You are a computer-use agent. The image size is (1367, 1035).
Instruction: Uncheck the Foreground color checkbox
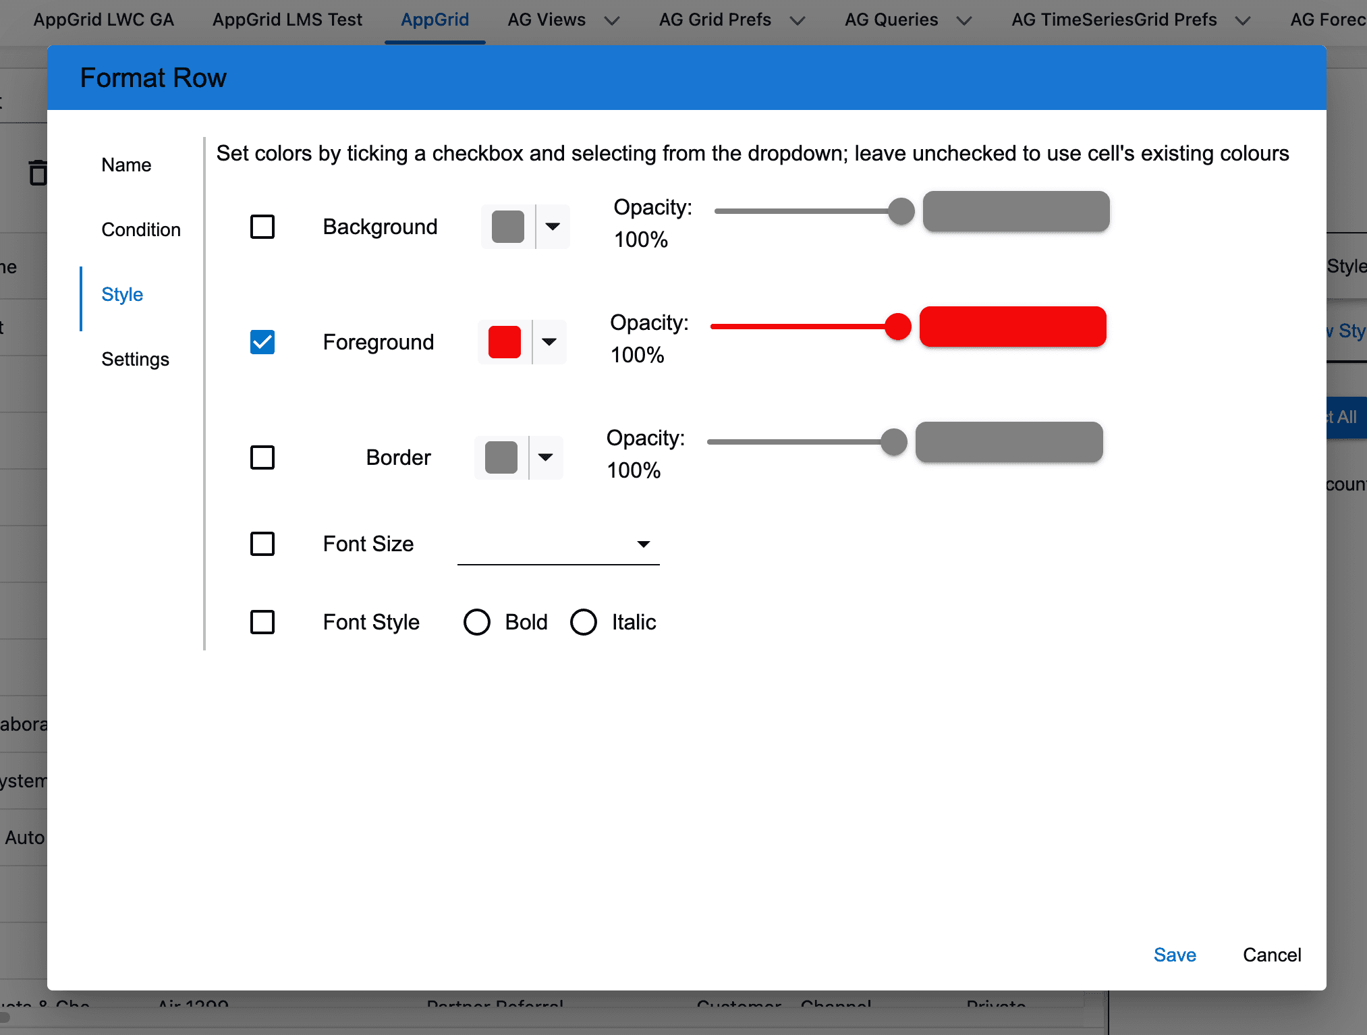(x=262, y=342)
